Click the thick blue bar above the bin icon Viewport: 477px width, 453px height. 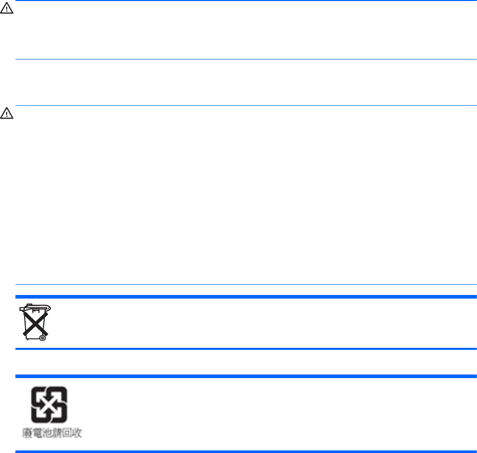(x=246, y=297)
